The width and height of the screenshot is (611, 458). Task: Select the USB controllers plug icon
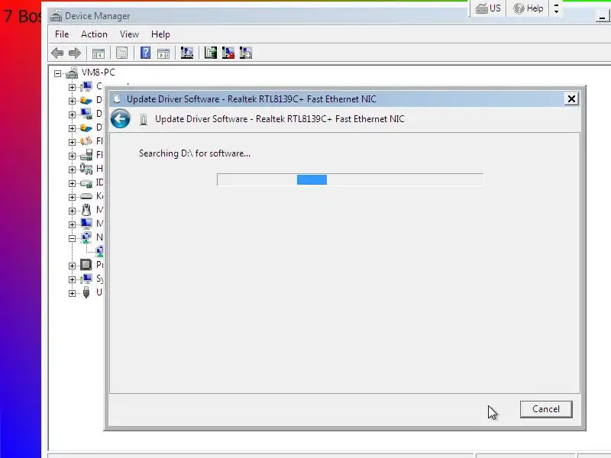(x=86, y=292)
